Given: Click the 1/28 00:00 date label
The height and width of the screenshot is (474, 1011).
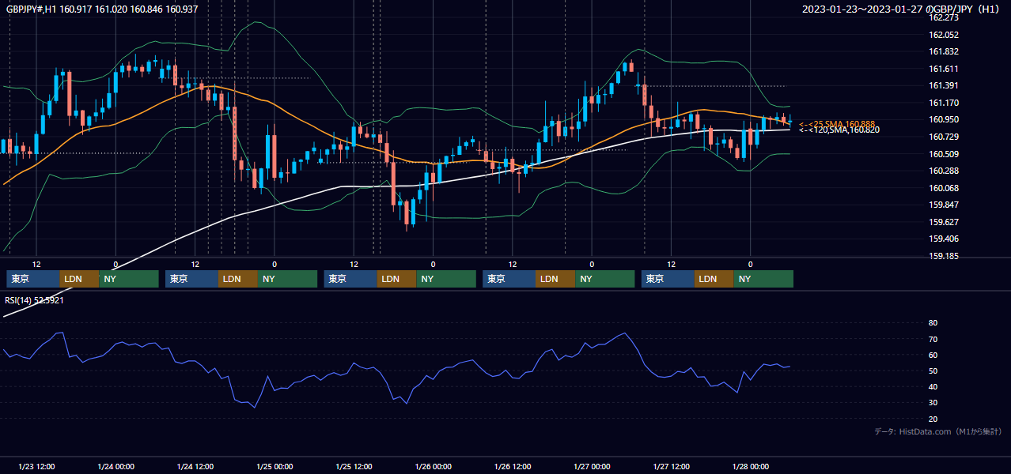Looking at the screenshot, I should [751, 466].
